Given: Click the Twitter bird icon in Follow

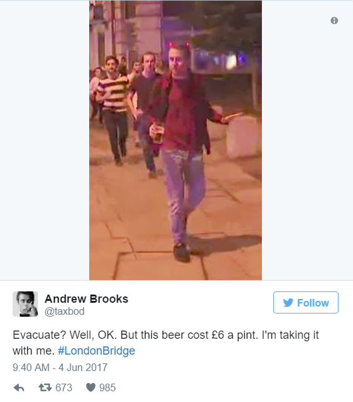Looking at the screenshot, I should tap(288, 303).
